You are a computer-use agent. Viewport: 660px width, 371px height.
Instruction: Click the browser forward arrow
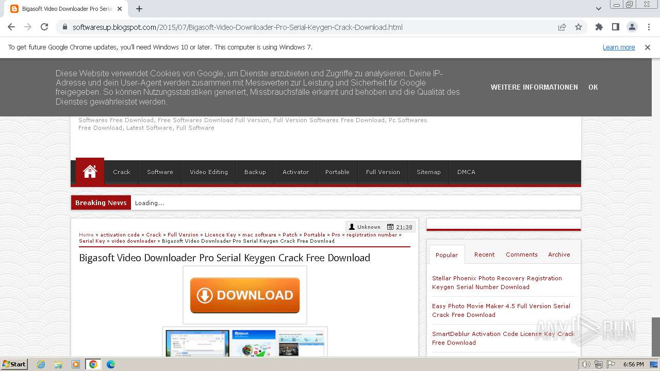28,27
